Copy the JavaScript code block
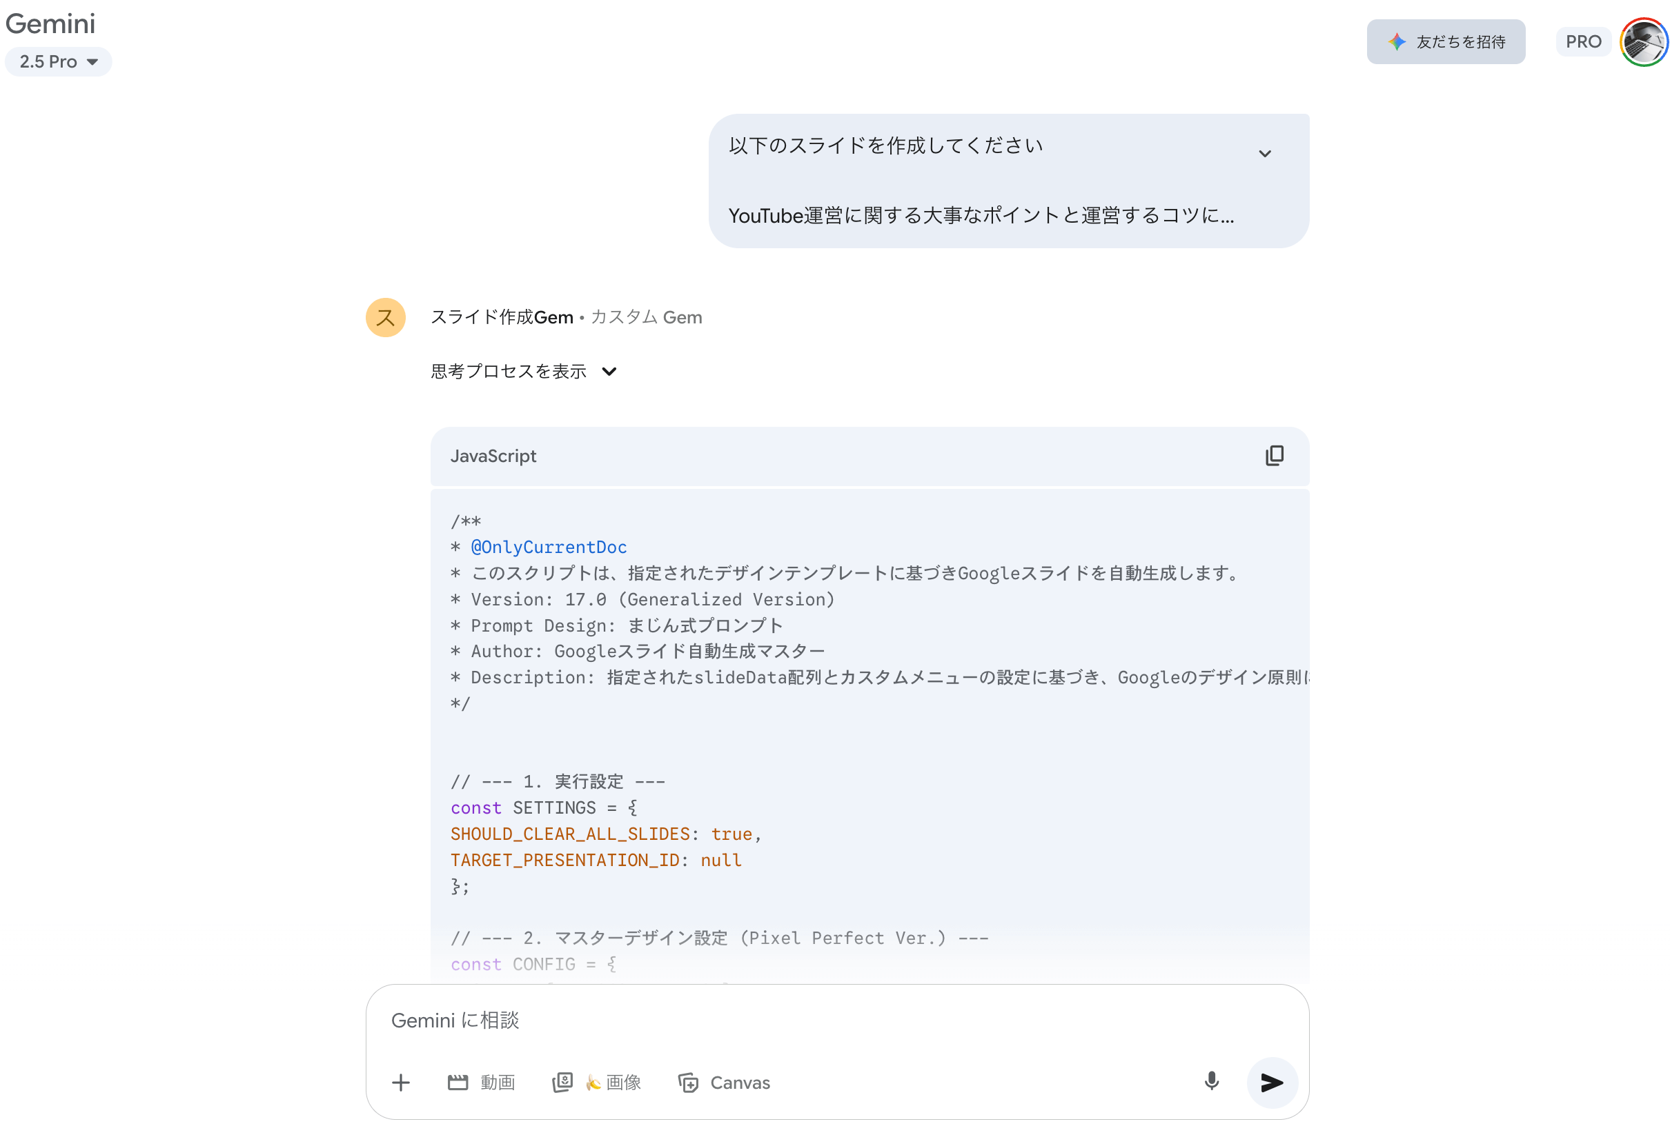Image resolution: width=1670 pixels, height=1135 pixels. click(1274, 456)
